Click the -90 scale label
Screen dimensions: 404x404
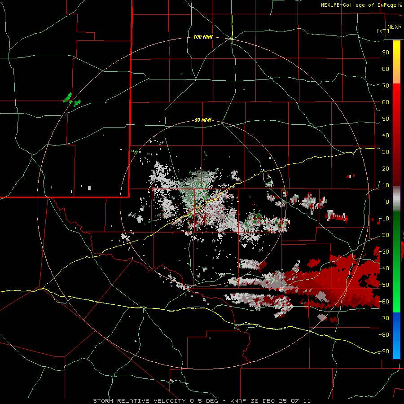point(384,351)
